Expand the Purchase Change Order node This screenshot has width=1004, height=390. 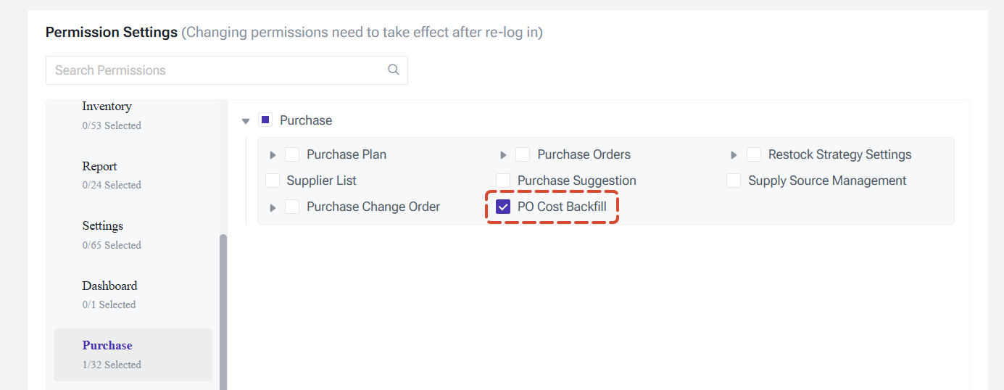[273, 207]
